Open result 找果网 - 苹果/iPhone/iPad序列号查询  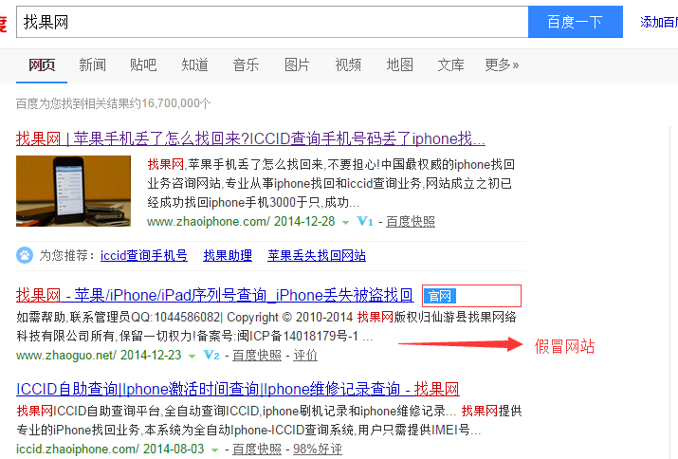(x=214, y=296)
